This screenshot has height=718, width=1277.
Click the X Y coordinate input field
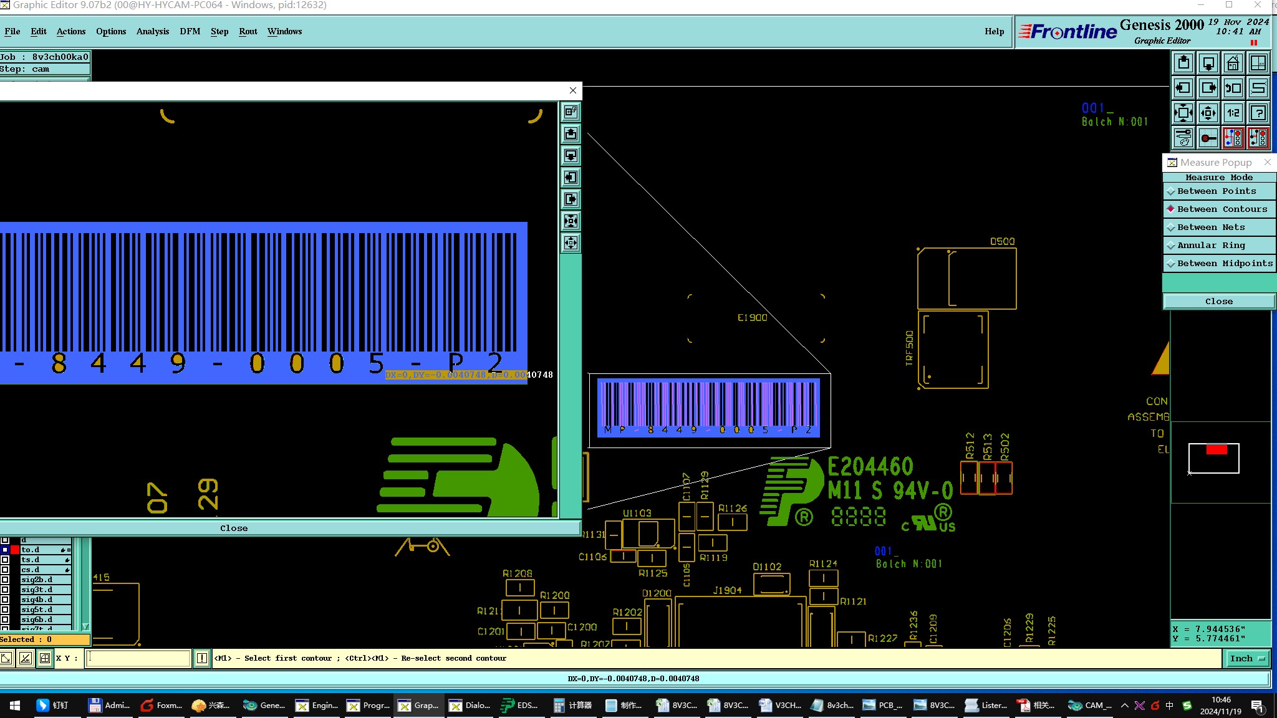[x=138, y=658]
